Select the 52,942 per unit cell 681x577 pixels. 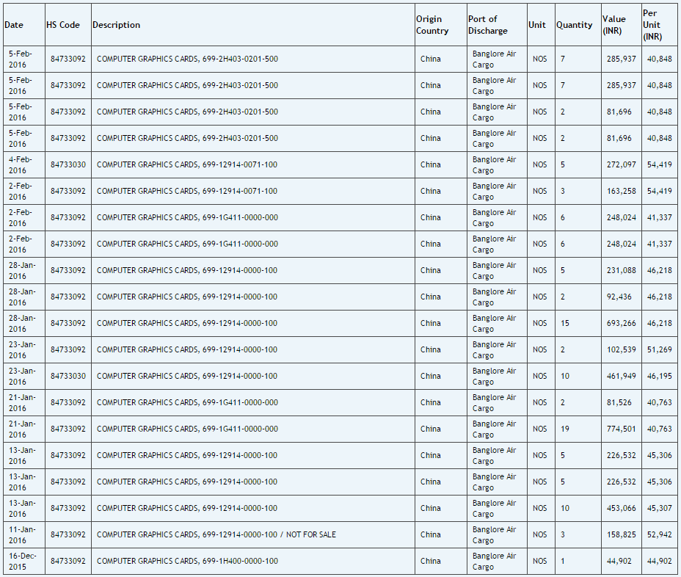click(x=659, y=534)
